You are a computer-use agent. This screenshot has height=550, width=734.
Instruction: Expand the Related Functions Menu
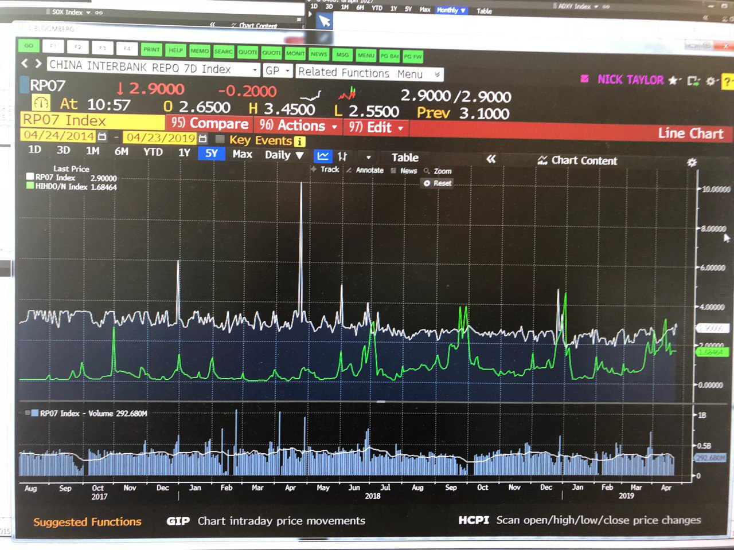(370, 73)
